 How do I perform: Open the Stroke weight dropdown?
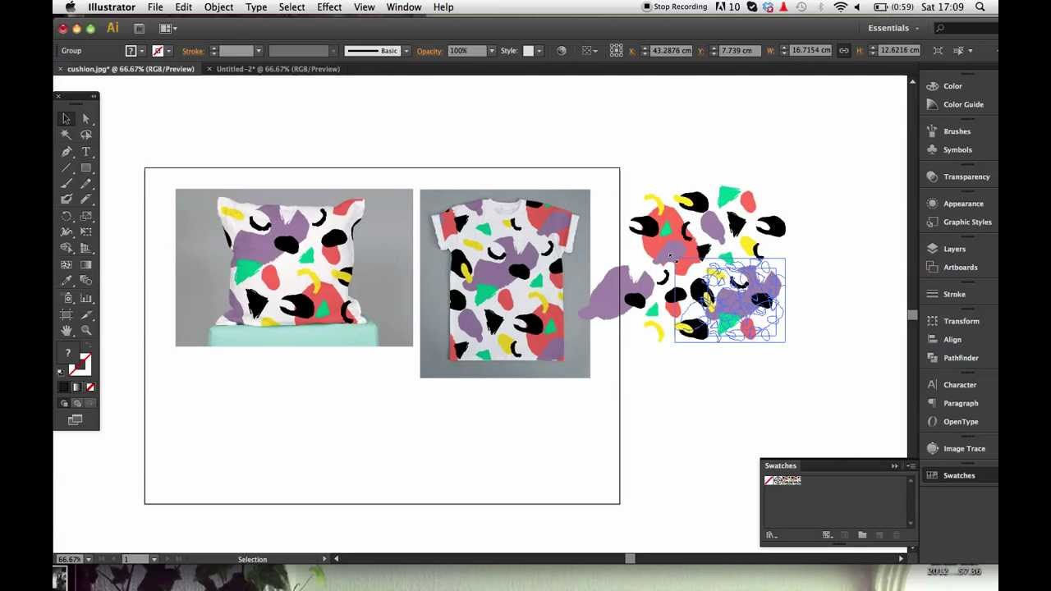tap(258, 51)
